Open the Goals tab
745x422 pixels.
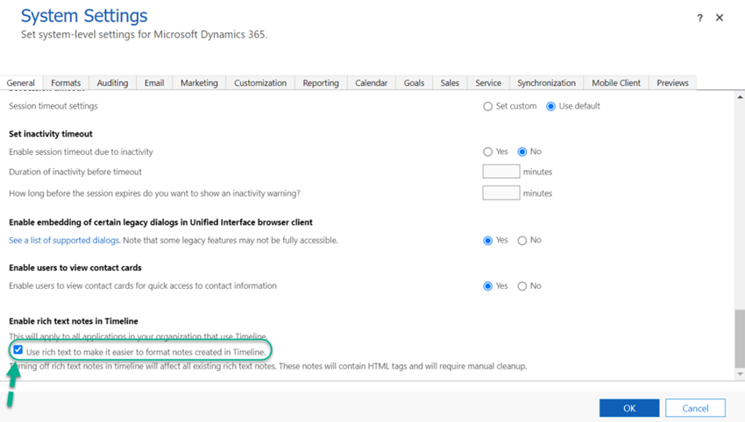coord(414,82)
